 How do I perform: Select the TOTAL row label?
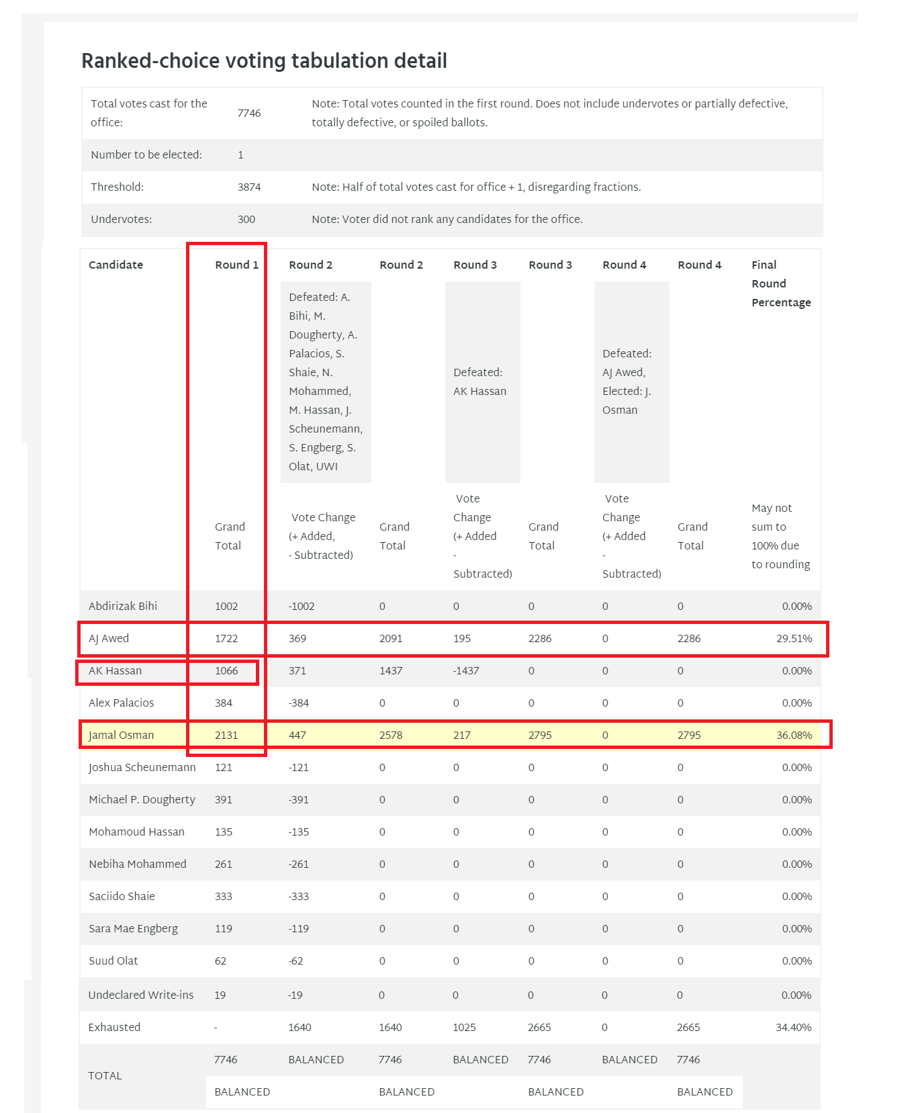coord(105,1075)
